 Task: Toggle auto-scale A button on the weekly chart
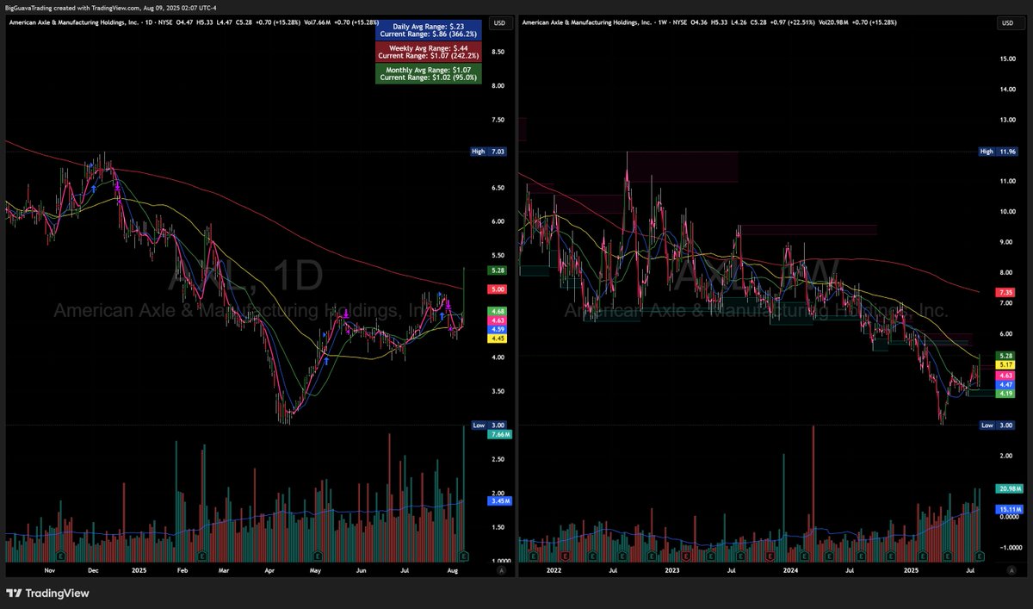pyautogui.click(x=1011, y=570)
